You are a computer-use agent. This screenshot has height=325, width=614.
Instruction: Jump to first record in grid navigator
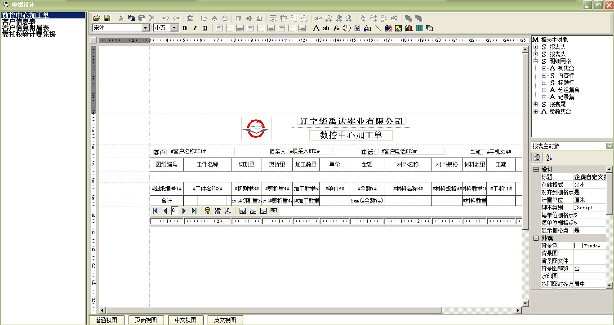coord(155,211)
